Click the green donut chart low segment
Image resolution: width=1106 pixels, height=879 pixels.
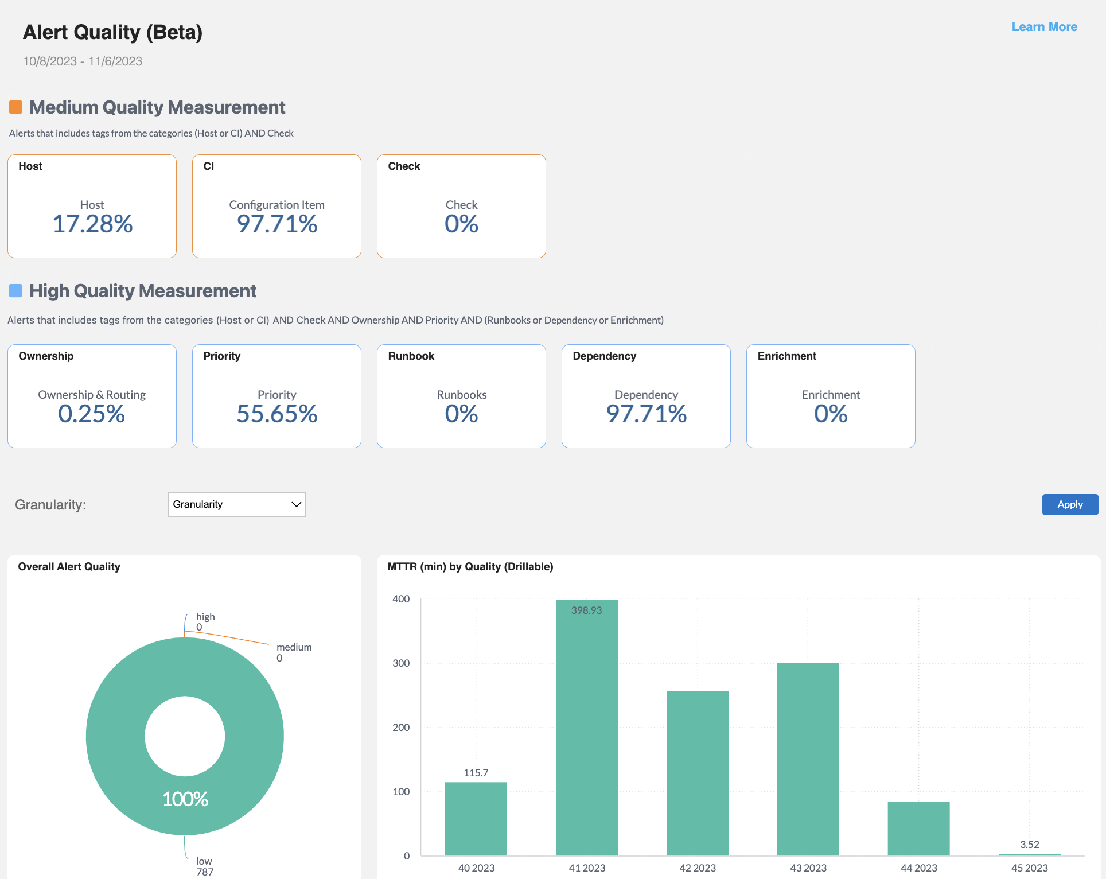(x=115, y=737)
